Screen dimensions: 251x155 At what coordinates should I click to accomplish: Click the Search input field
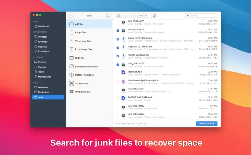click(201, 16)
